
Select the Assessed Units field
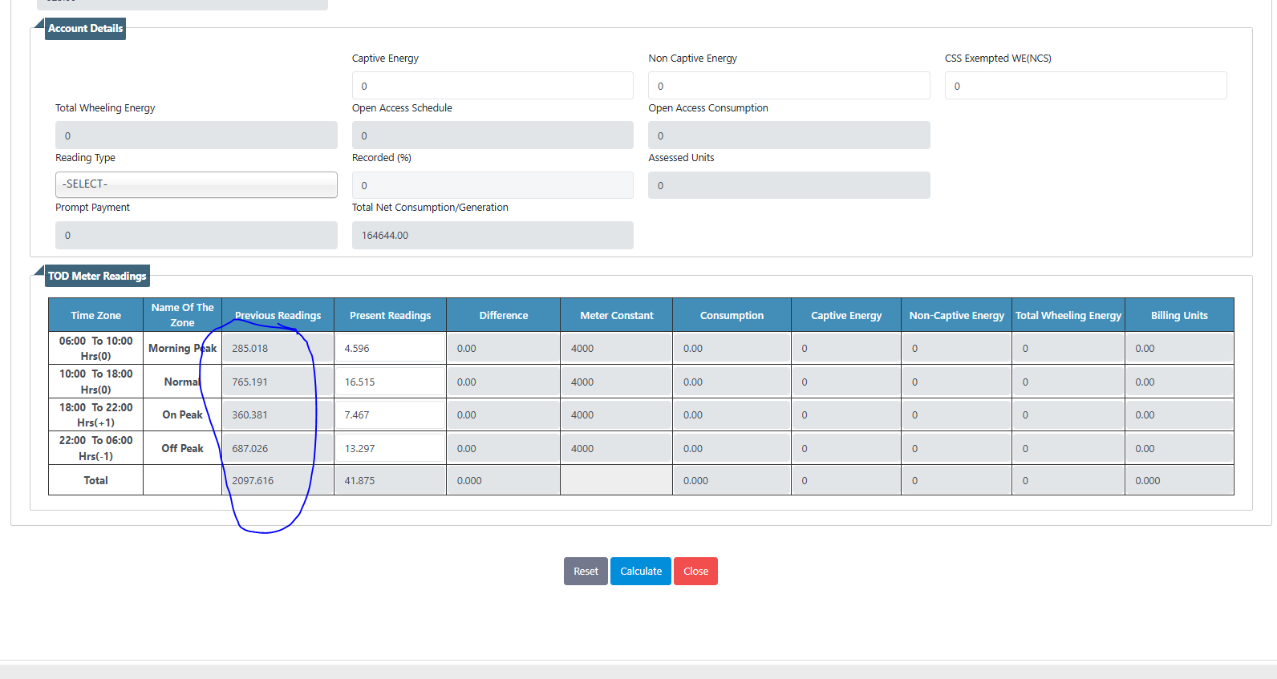coord(788,185)
